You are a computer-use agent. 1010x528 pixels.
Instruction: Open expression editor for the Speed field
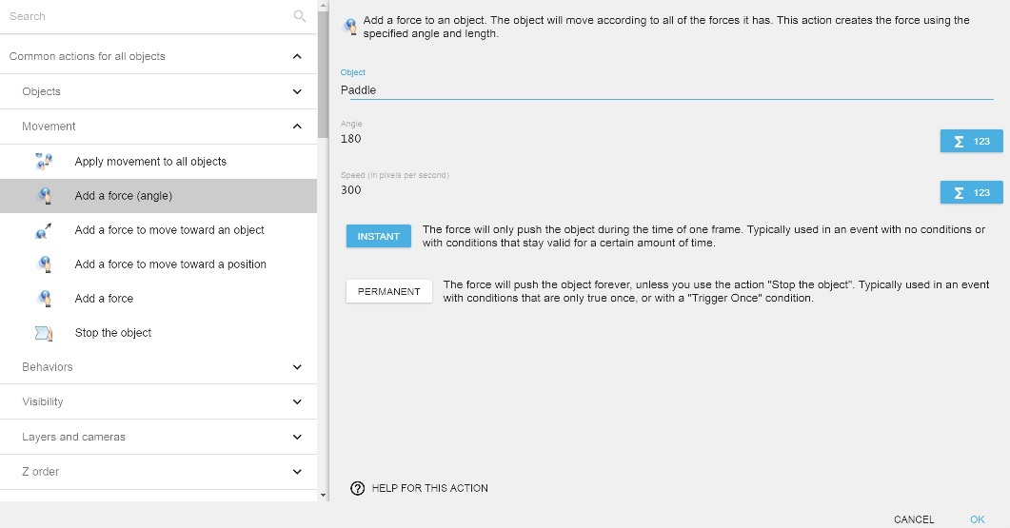click(x=971, y=192)
